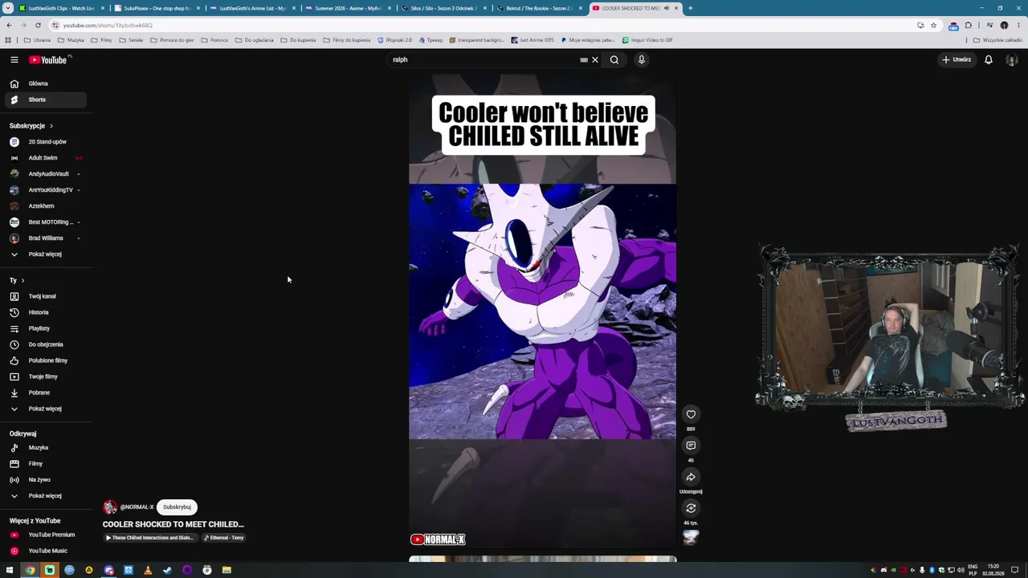Open the sound thumbnail below remix
This screenshot has height=578, width=1028.
[691, 537]
